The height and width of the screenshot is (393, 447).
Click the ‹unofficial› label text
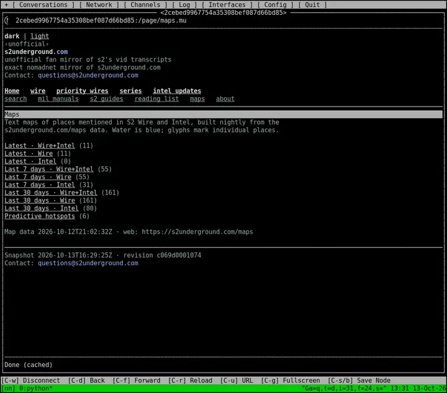click(27, 44)
